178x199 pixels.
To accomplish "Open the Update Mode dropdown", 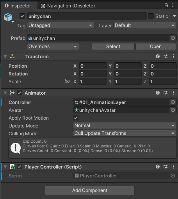I will [x=125, y=125].
